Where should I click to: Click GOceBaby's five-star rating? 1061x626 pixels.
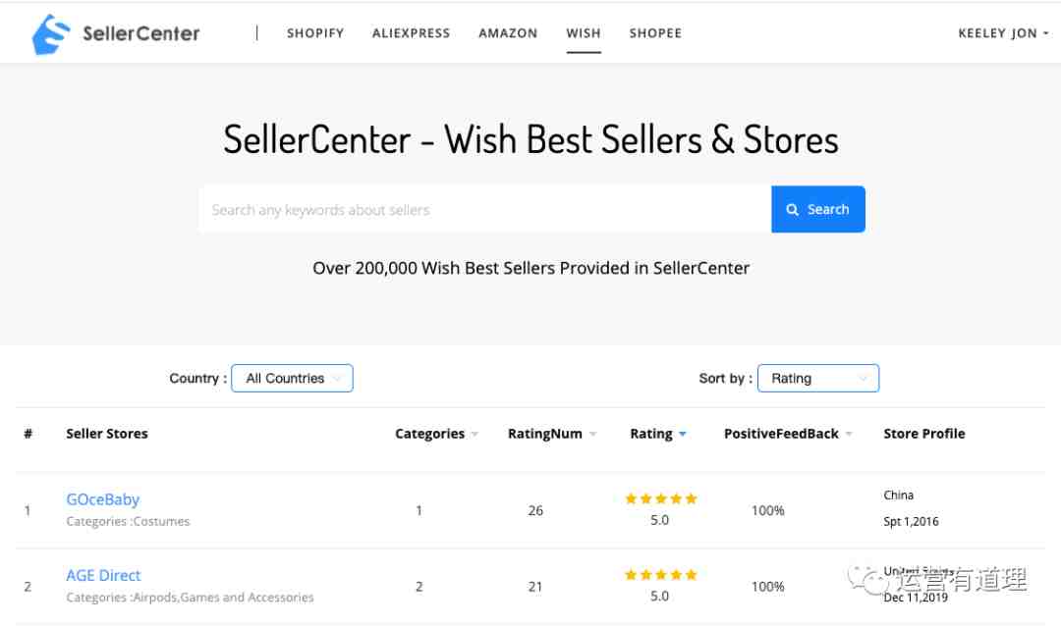click(x=660, y=498)
